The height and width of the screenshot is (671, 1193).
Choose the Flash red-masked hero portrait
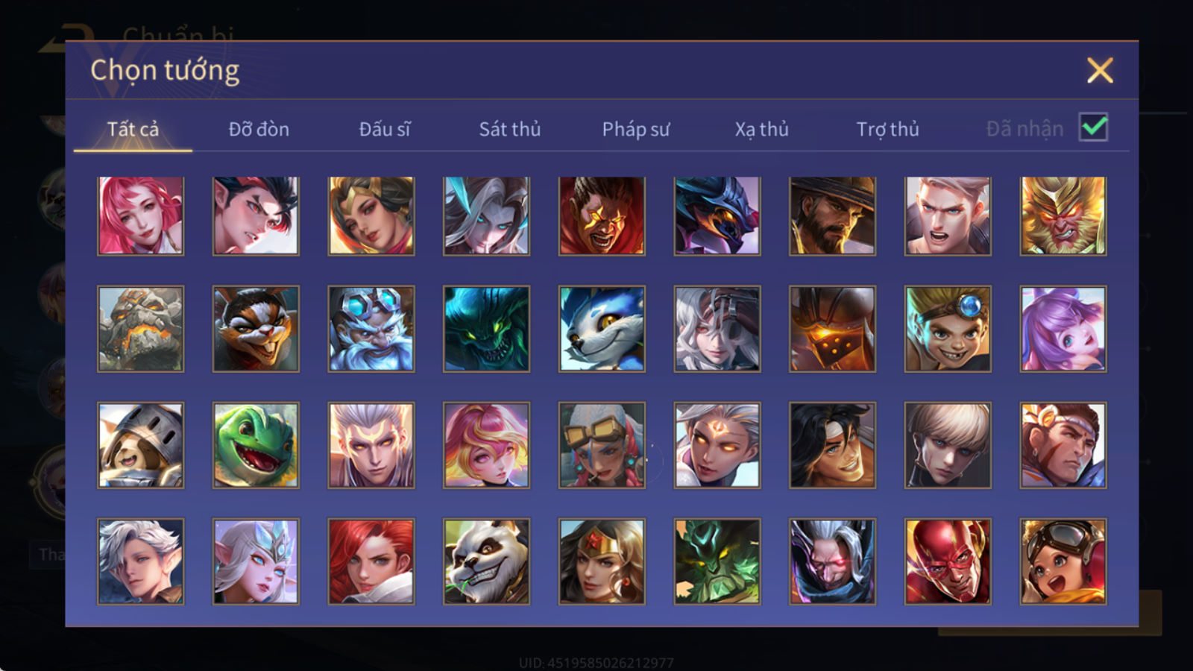pyautogui.click(x=948, y=561)
